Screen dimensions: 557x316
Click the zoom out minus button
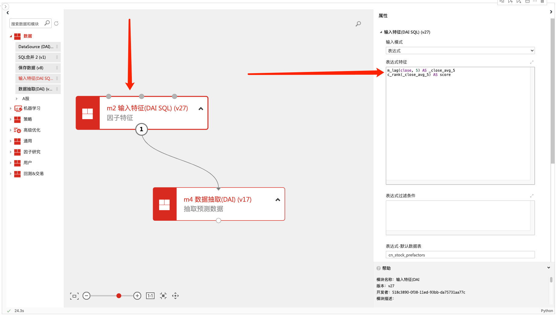pyautogui.click(x=86, y=296)
